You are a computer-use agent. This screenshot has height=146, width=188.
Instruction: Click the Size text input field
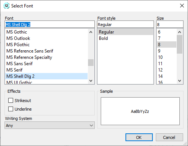click(x=170, y=25)
